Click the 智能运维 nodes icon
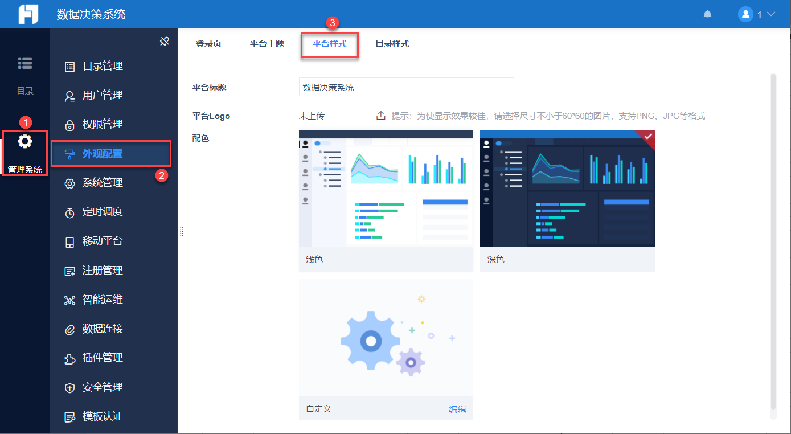The height and width of the screenshot is (434, 791). (x=69, y=300)
